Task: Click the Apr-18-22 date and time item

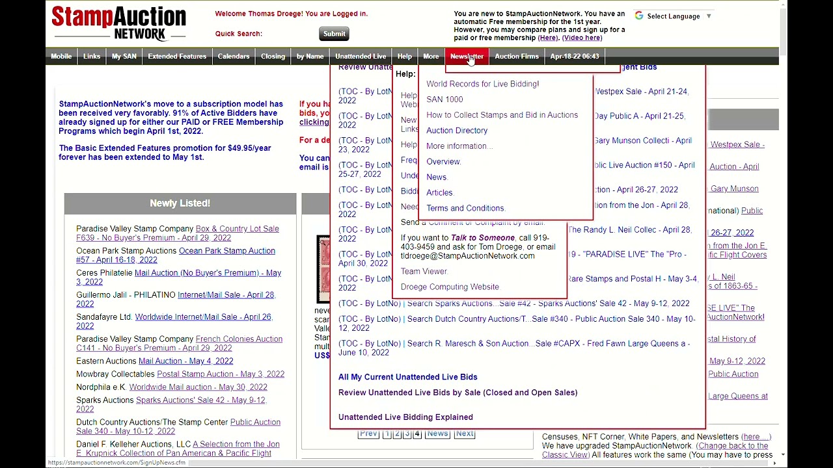Action: coord(575,57)
